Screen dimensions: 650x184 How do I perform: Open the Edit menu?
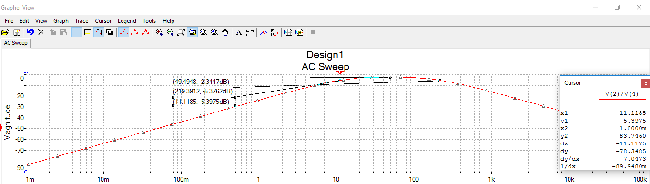(24, 21)
